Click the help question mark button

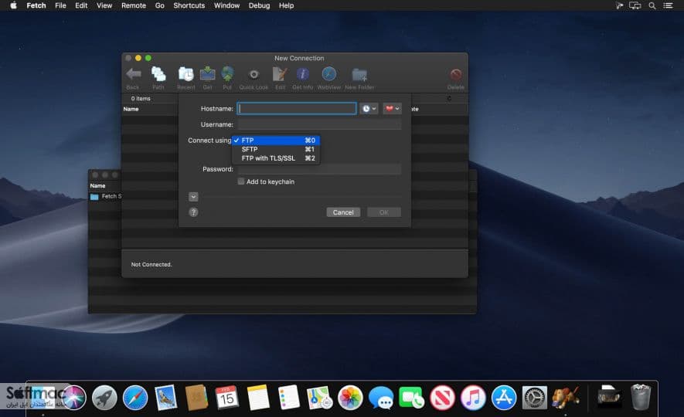click(193, 212)
